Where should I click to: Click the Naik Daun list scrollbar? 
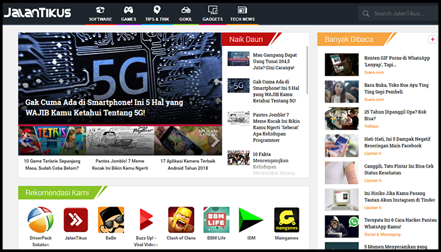coord(307,69)
